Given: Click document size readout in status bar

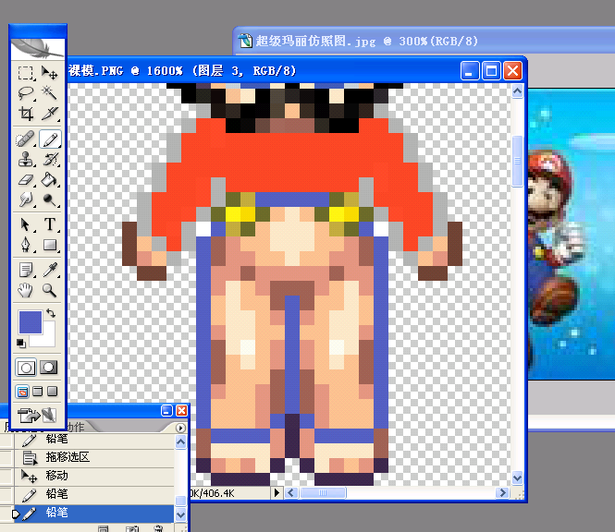Looking at the screenshot, I should 213,493.
